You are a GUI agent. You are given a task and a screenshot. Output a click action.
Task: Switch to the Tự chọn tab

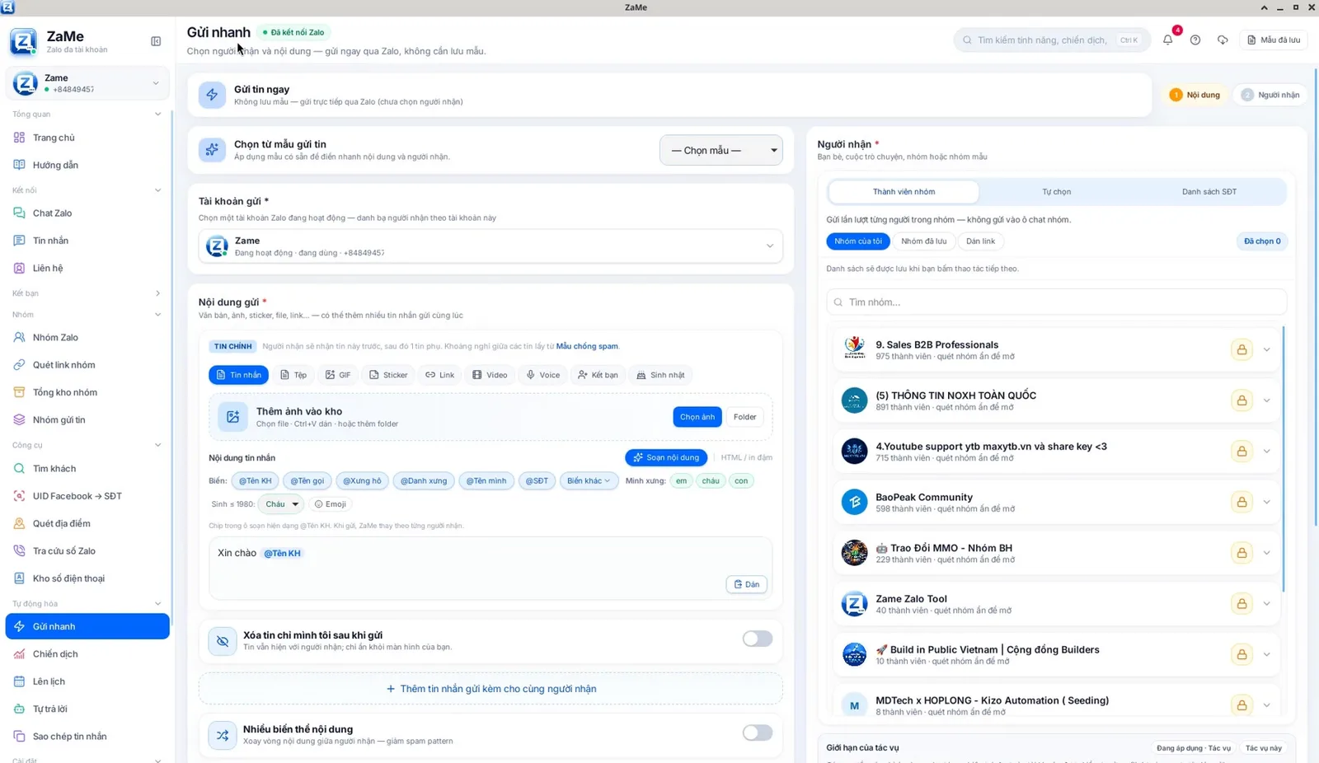pos(1056,192)
